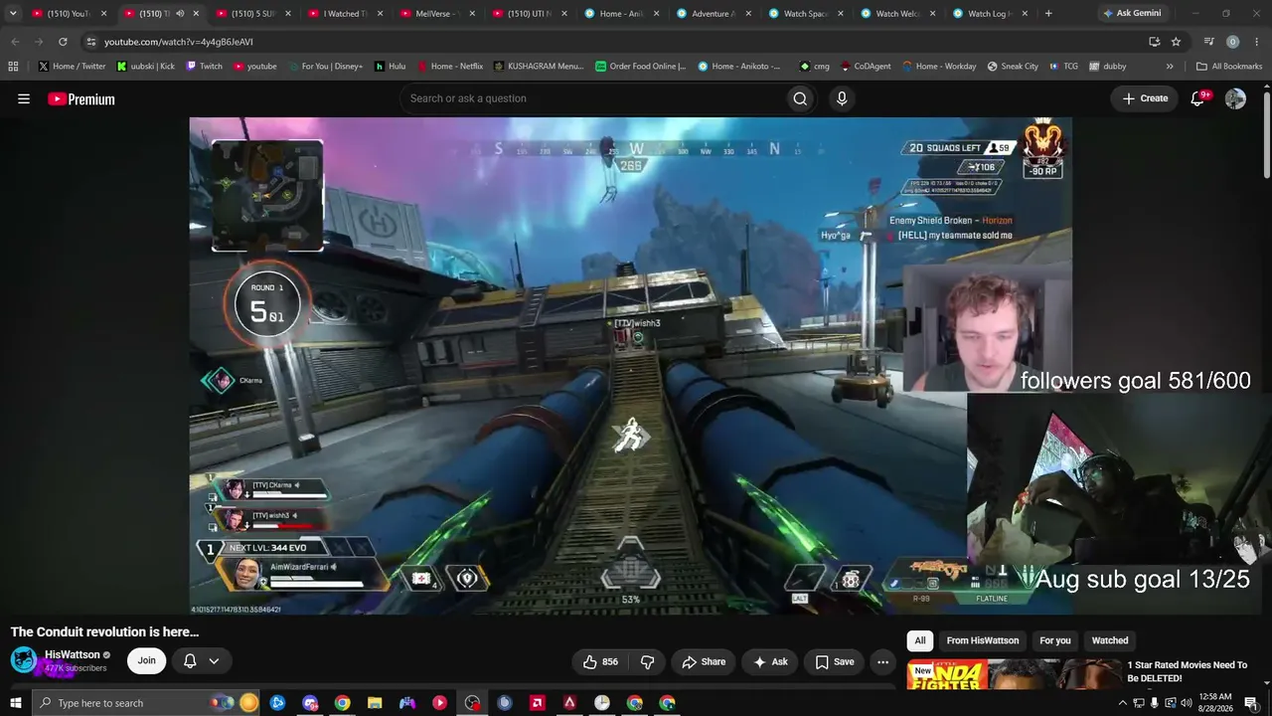Open the All Bookmarks folder
The height and width of the screenshot is (716, 1272).
[x=1229, y=67]
